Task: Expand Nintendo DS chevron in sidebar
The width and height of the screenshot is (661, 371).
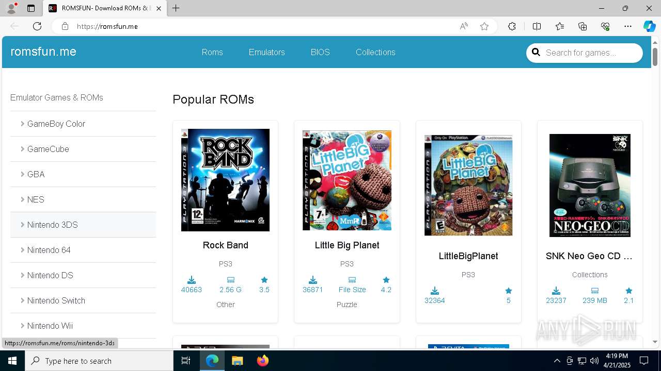Action: (23, 275)
